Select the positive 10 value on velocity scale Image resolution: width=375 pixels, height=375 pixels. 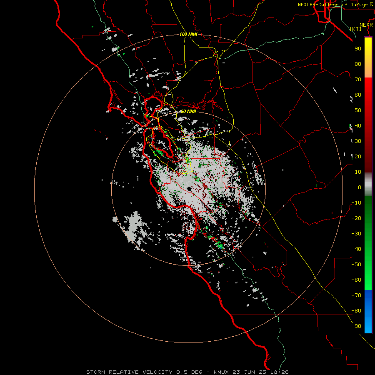coord(358,172)
